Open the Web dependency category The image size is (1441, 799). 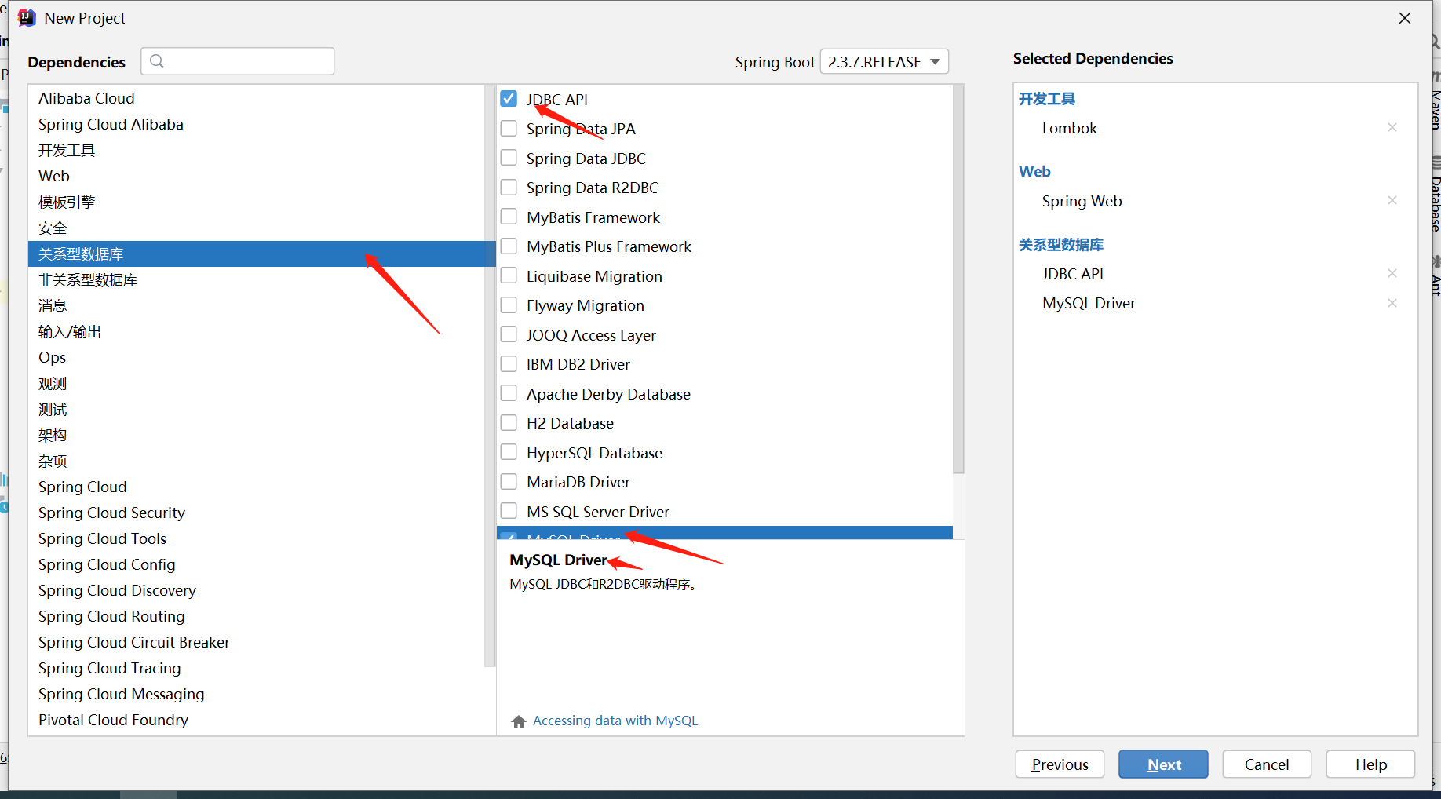click(54, 176)
